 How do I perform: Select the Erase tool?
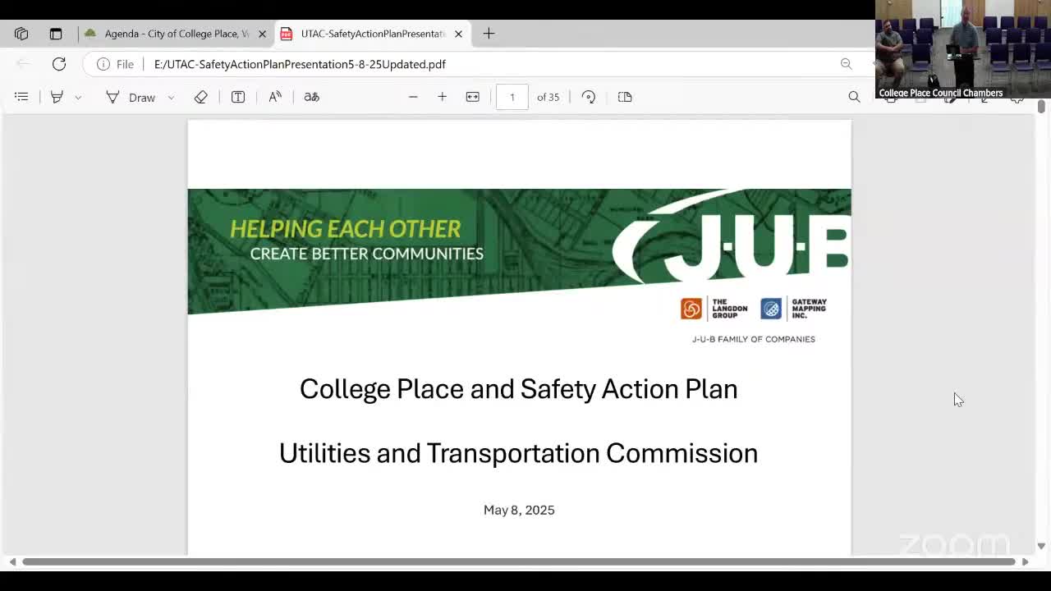click(200, 97)
